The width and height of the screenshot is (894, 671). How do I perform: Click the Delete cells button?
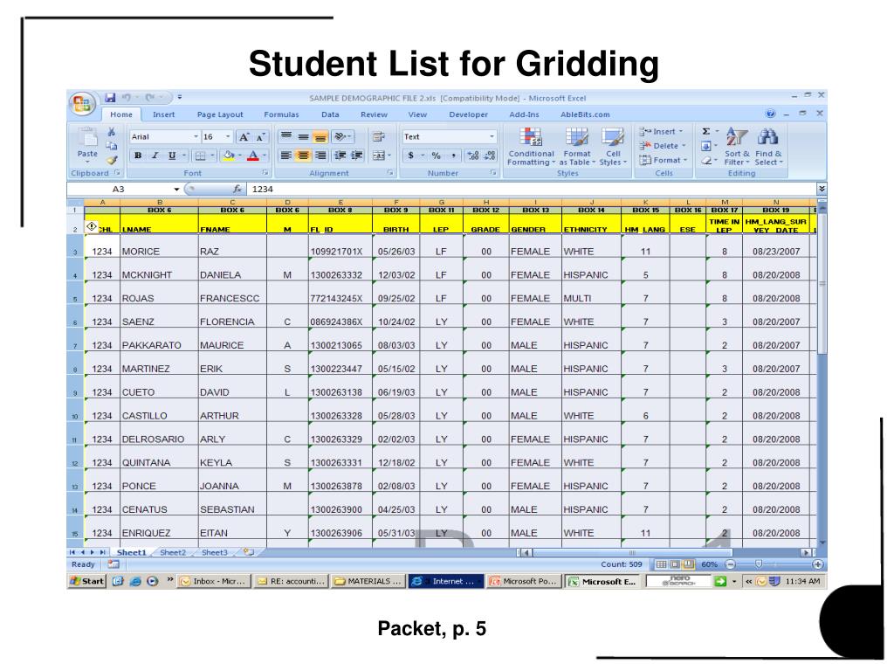(x=663, y=146)
